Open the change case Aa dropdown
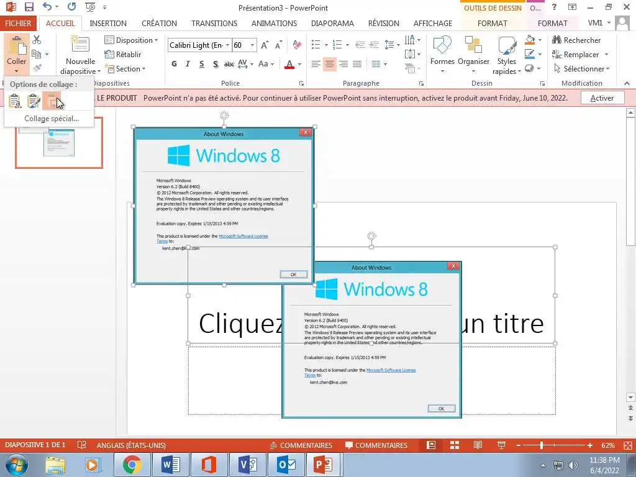636x477 pixels. click(266, 64)
